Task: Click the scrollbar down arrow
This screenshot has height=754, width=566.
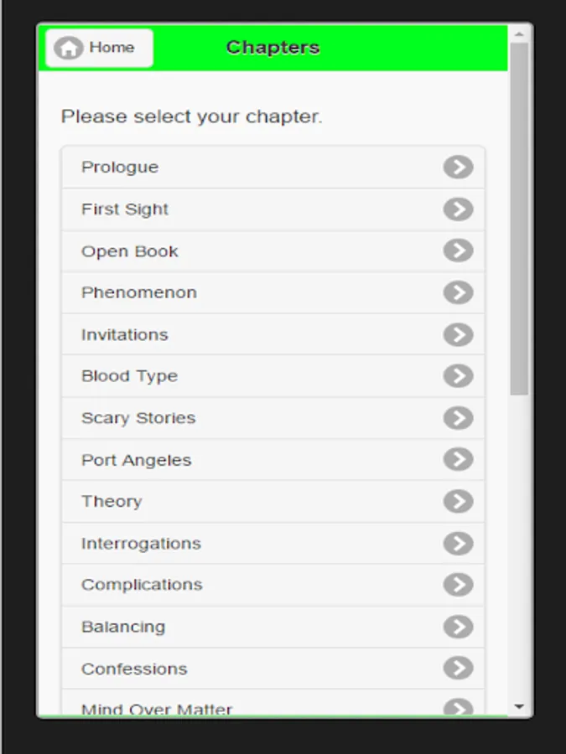Action: click(x=519, y=707)
